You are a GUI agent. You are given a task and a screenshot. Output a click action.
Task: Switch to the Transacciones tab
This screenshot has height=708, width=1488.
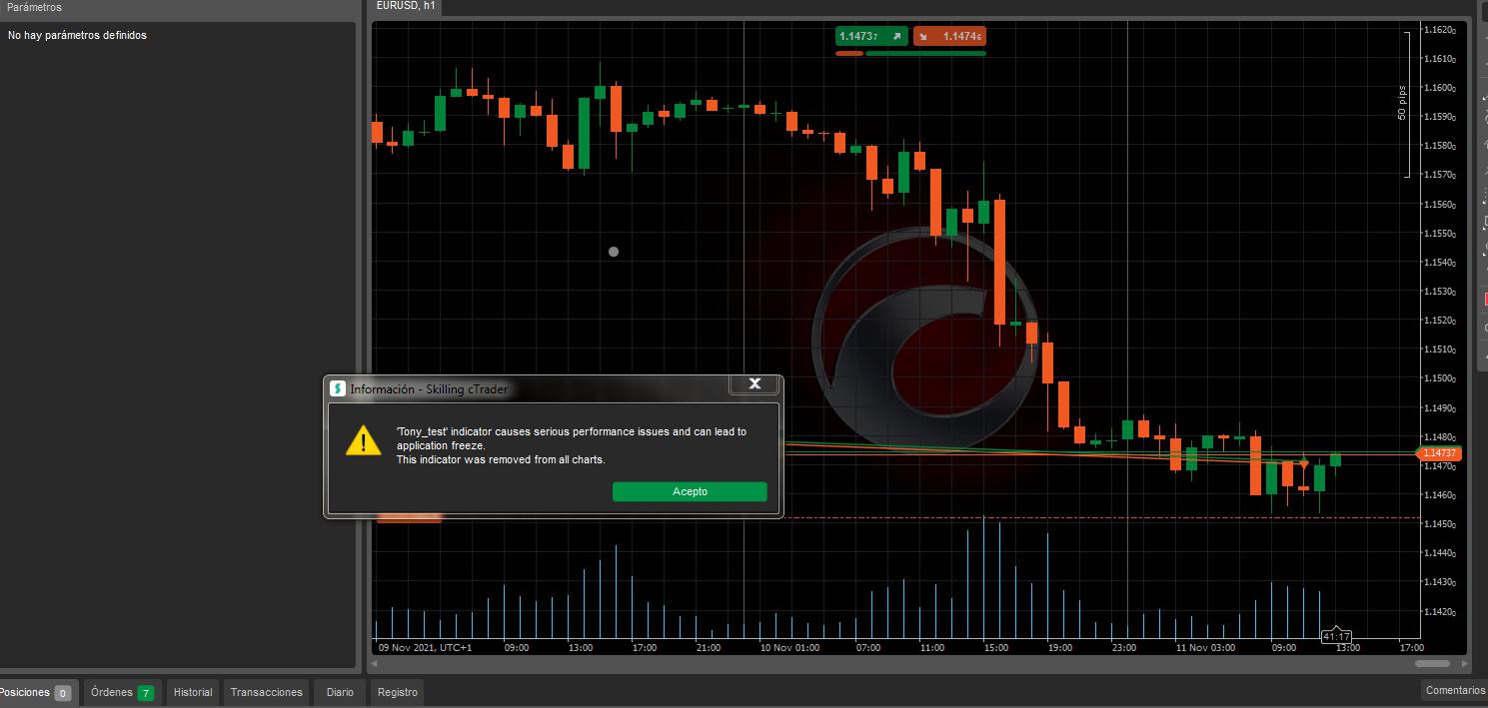tap(266, 692)
